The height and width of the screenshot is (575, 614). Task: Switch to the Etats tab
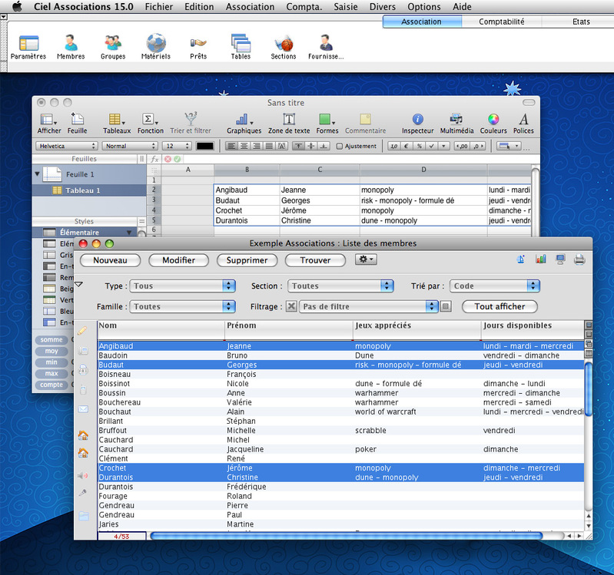click(x=581, y=21)
